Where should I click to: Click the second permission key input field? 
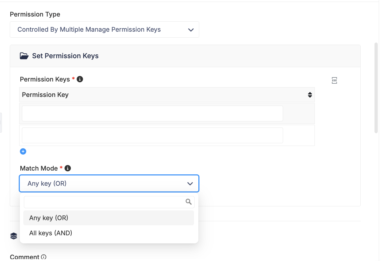click(153, 135)
